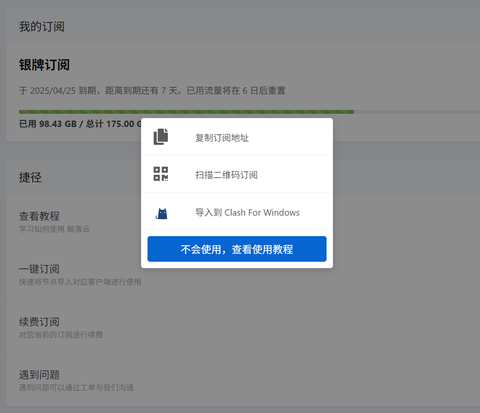Click the 学习如何使用 鲸落云 description

coord(54,229)
